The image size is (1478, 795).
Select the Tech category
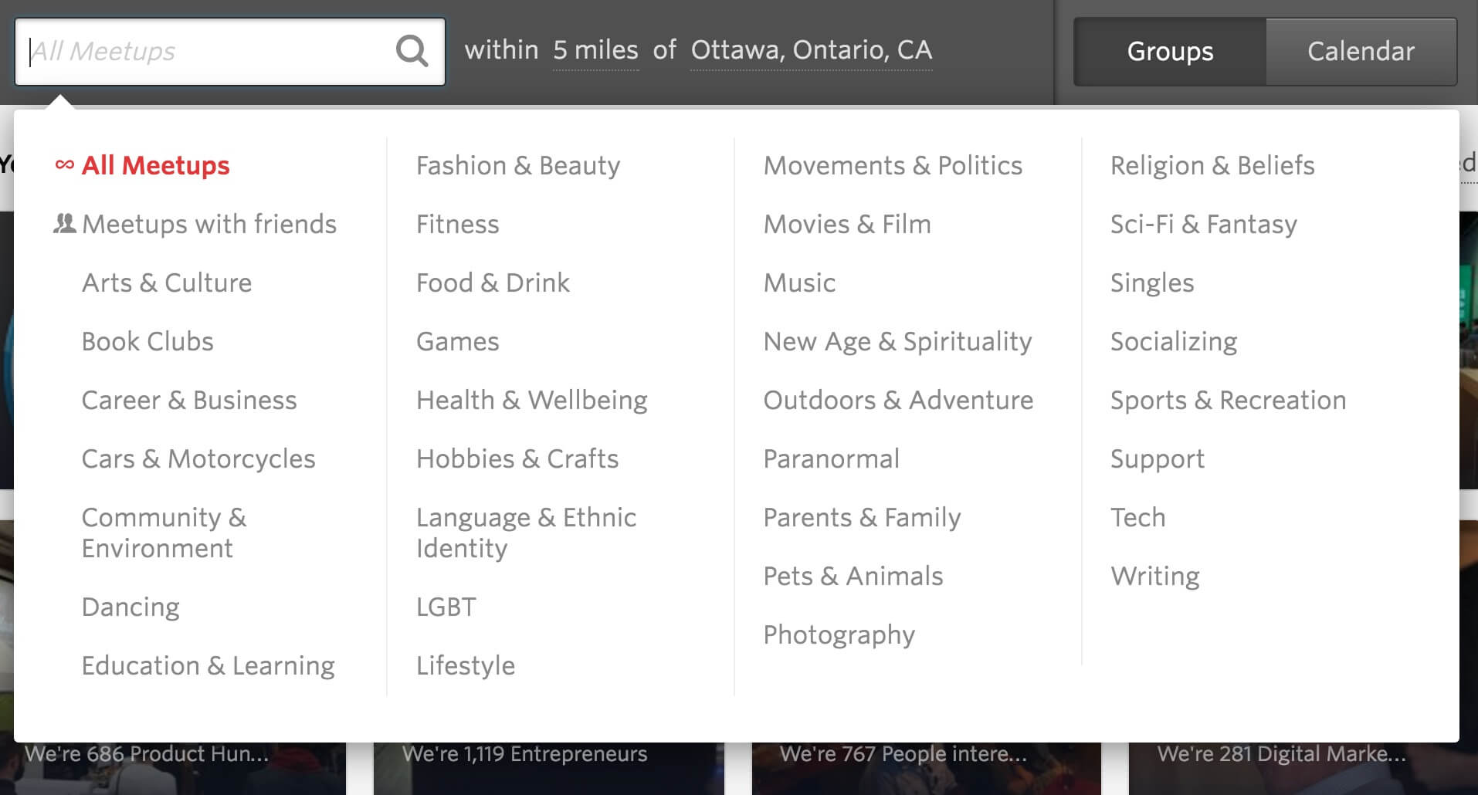point(1137,517)
